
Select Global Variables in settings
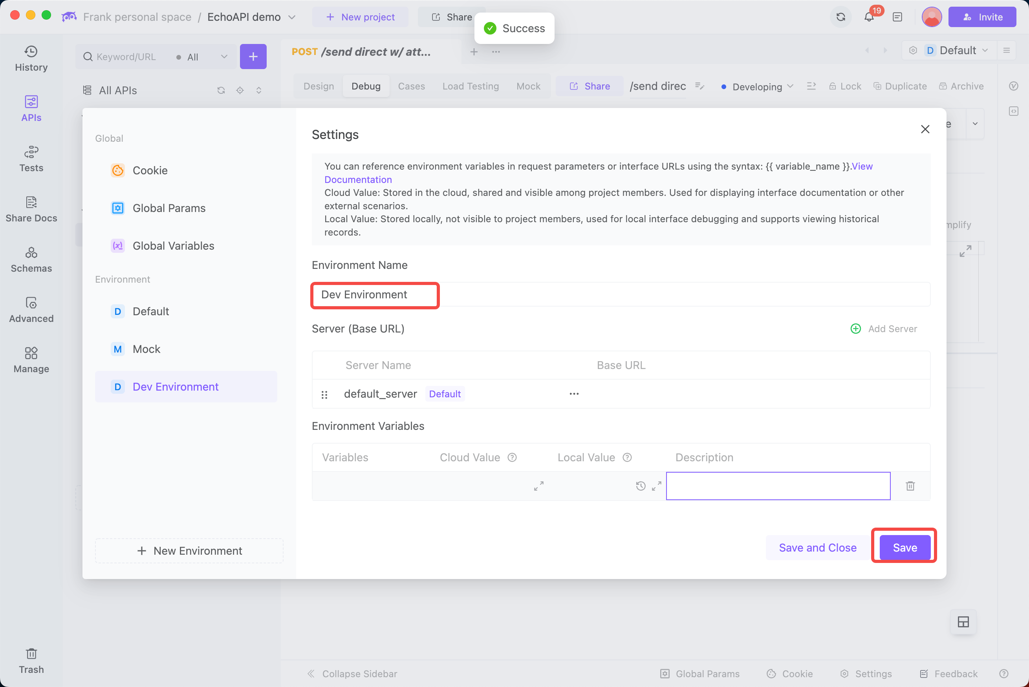(x=186, y=246)
